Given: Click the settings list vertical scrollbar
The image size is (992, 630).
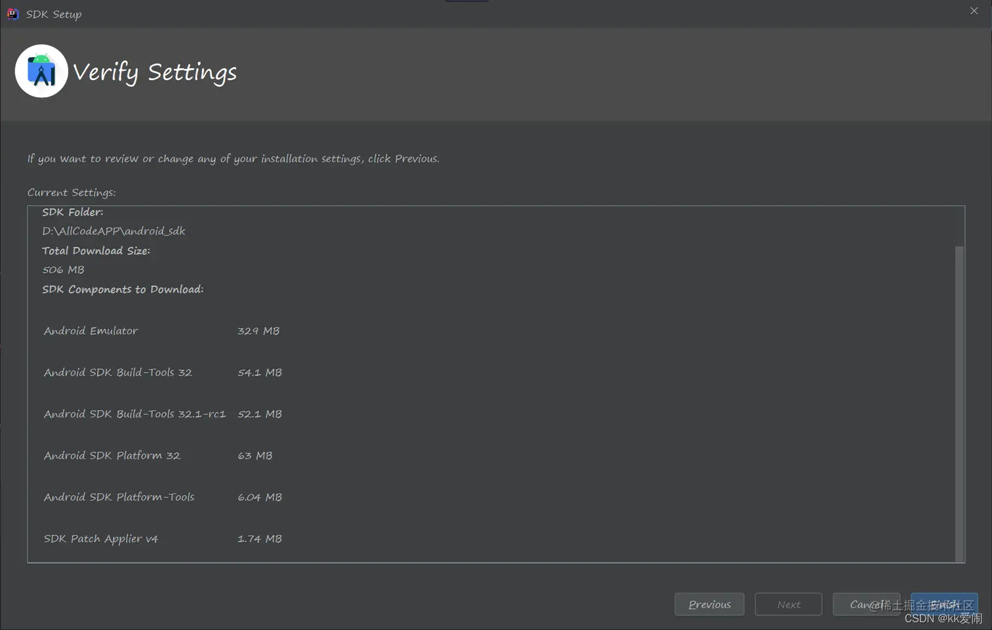Looking at the screenshot, I should pyautogui.click(x=959, y=403).
